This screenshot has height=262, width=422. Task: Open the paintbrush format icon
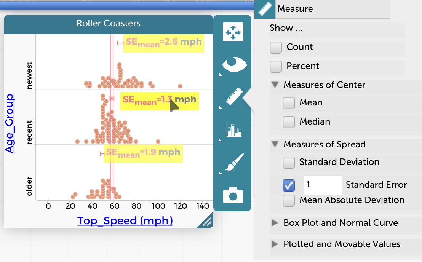[x=233, y=162]
